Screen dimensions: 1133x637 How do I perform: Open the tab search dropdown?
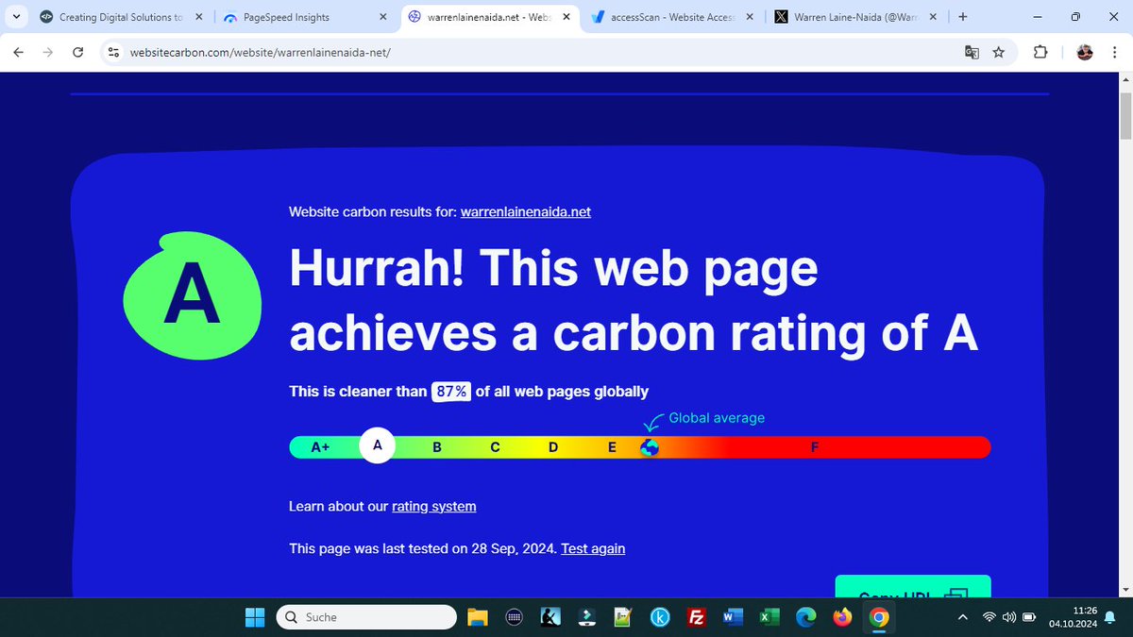[x=15, y=16]
